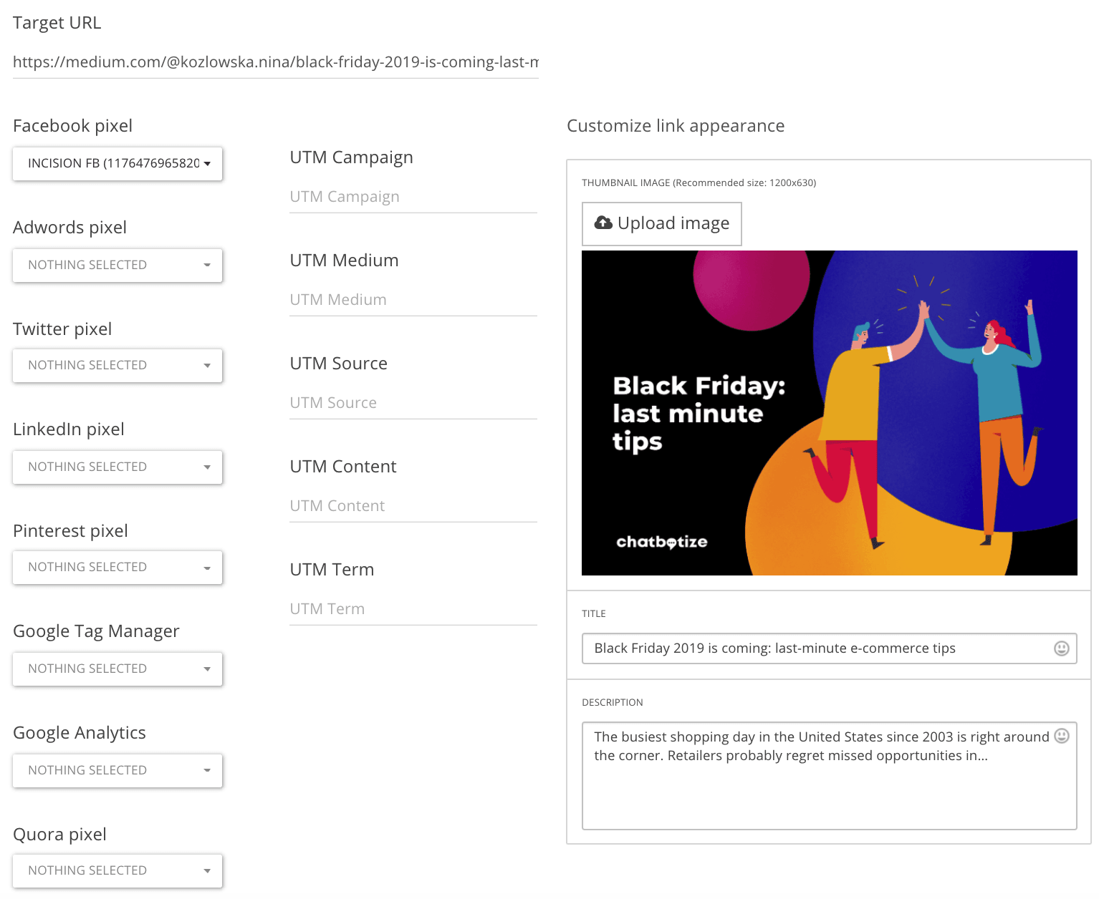Open the Twitter pixel selector

click(x=118, y=366)
